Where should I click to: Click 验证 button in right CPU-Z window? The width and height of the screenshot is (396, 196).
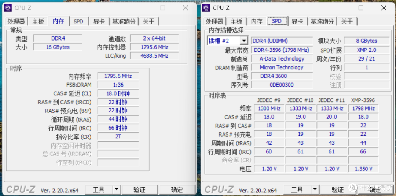click(x=338, y=190)
